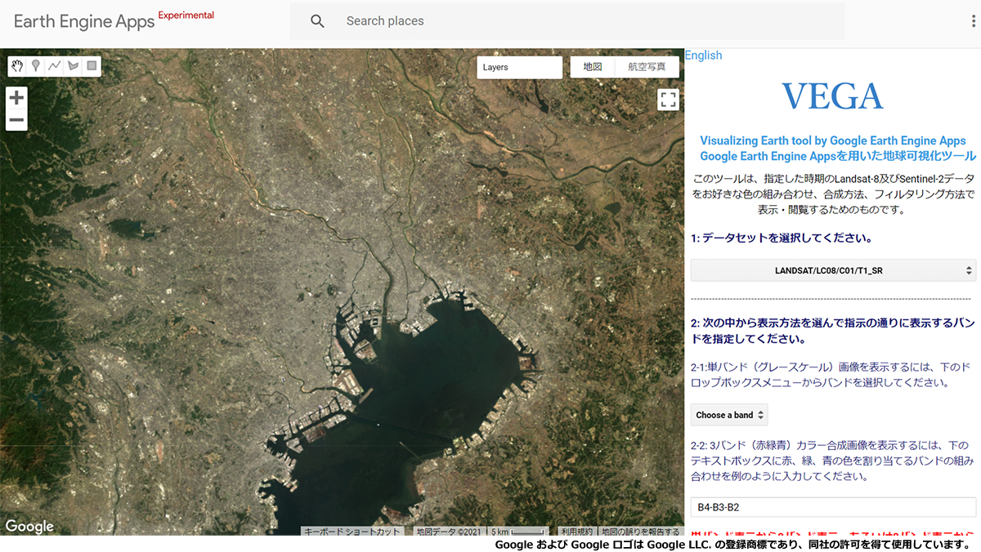Switch to 地図 map view
981x552 pixels.
(593, 67)
